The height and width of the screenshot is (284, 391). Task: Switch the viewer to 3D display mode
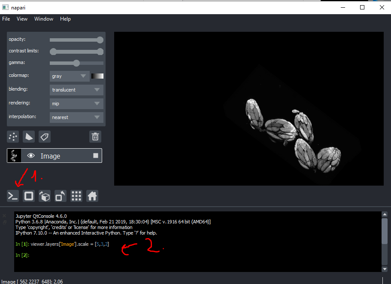(x=28, y=196)
